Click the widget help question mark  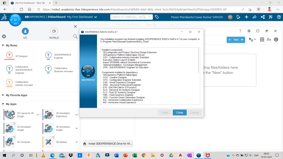click(x=240, y=31)
